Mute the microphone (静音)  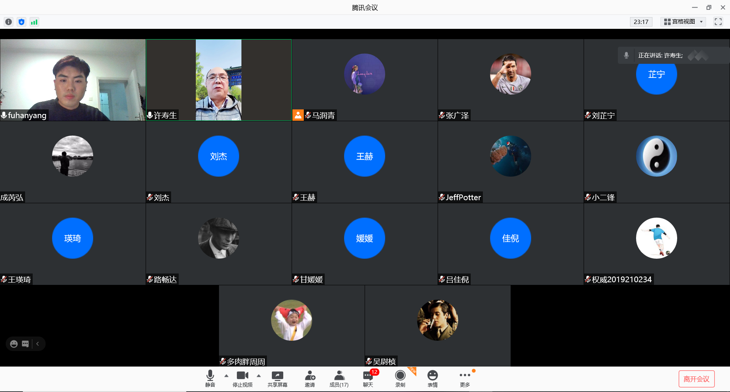pos(210,379)
